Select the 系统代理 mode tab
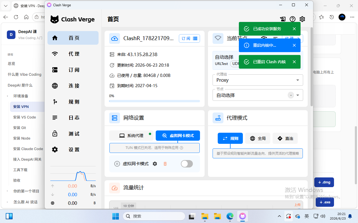The width and height of the screenshot is (358, 223). click(131, 136)
